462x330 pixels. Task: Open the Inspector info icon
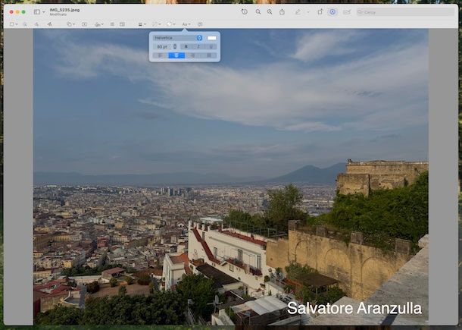pos(245,12)
